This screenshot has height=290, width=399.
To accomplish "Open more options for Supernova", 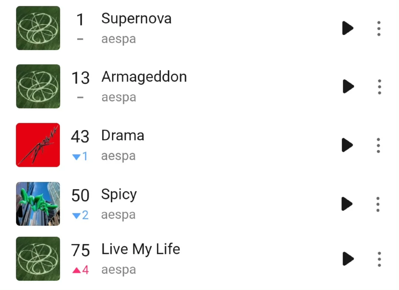I will tap(379, 28).
